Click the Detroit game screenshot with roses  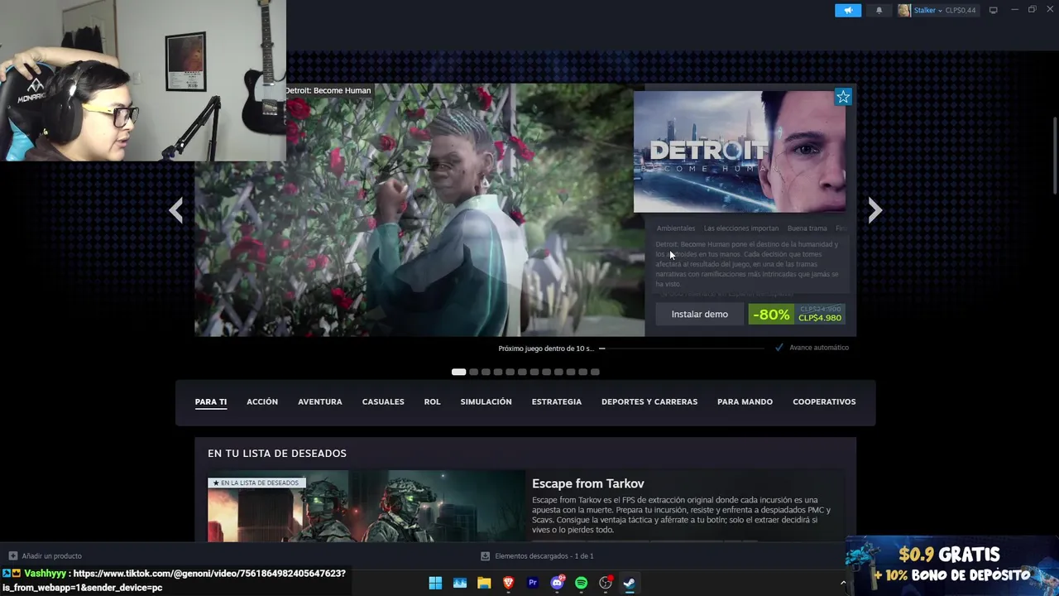[419, 210]
